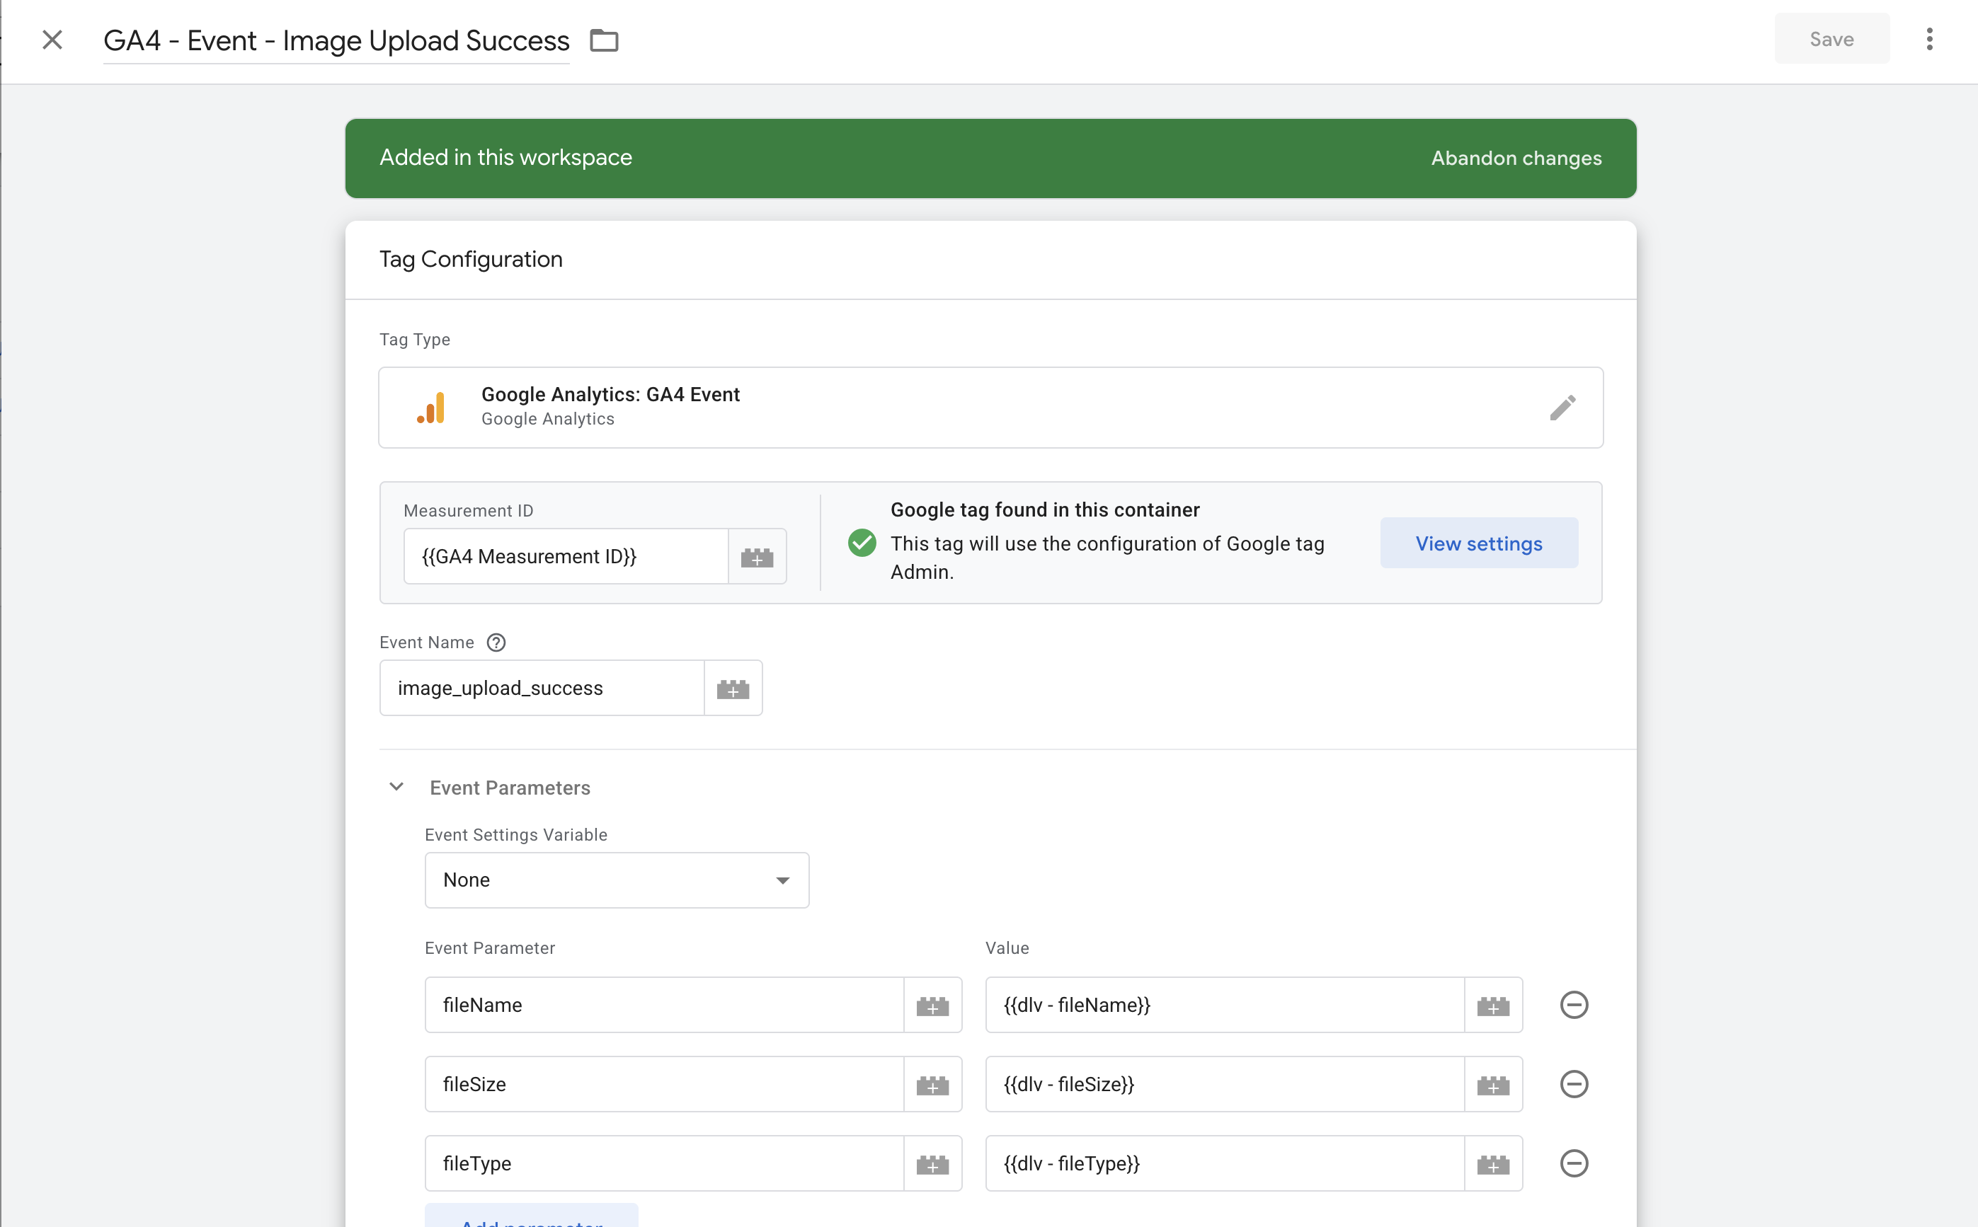Click the Added in this workspace banner text
This screenshot has width=1978, height=1227.
tap(505, 157)
